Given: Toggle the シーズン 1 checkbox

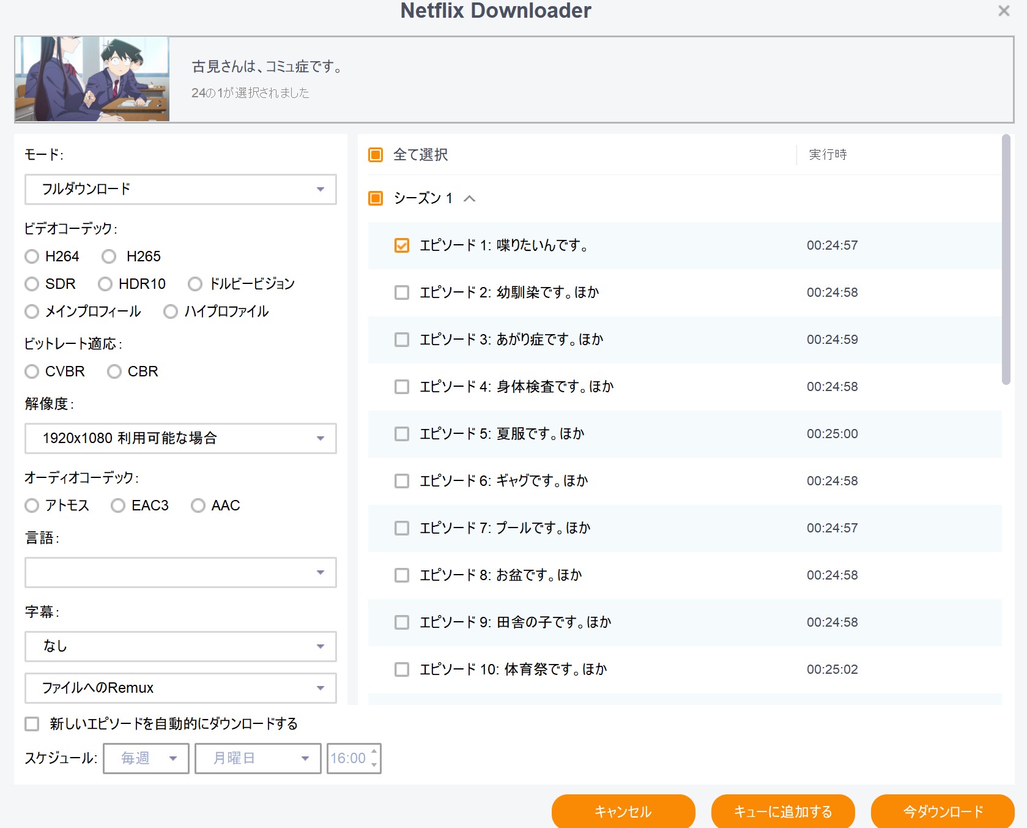Looking at the screenshot, I should point(376,198).
